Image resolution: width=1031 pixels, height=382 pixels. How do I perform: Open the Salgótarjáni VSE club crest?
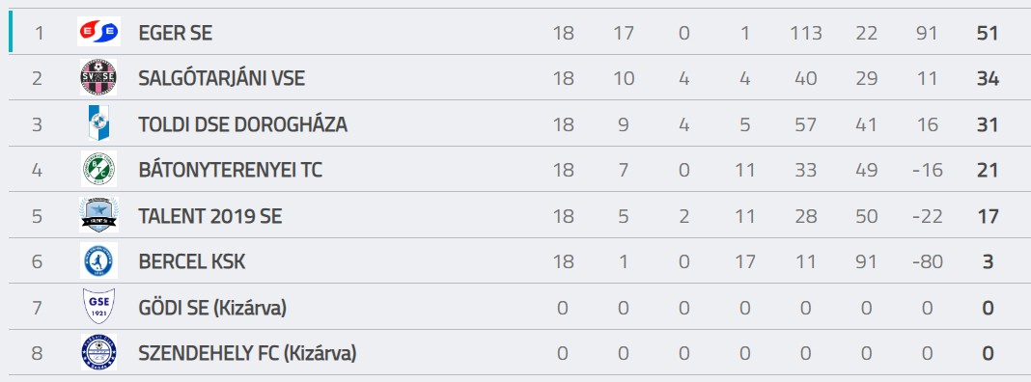(x=98, y=77)
